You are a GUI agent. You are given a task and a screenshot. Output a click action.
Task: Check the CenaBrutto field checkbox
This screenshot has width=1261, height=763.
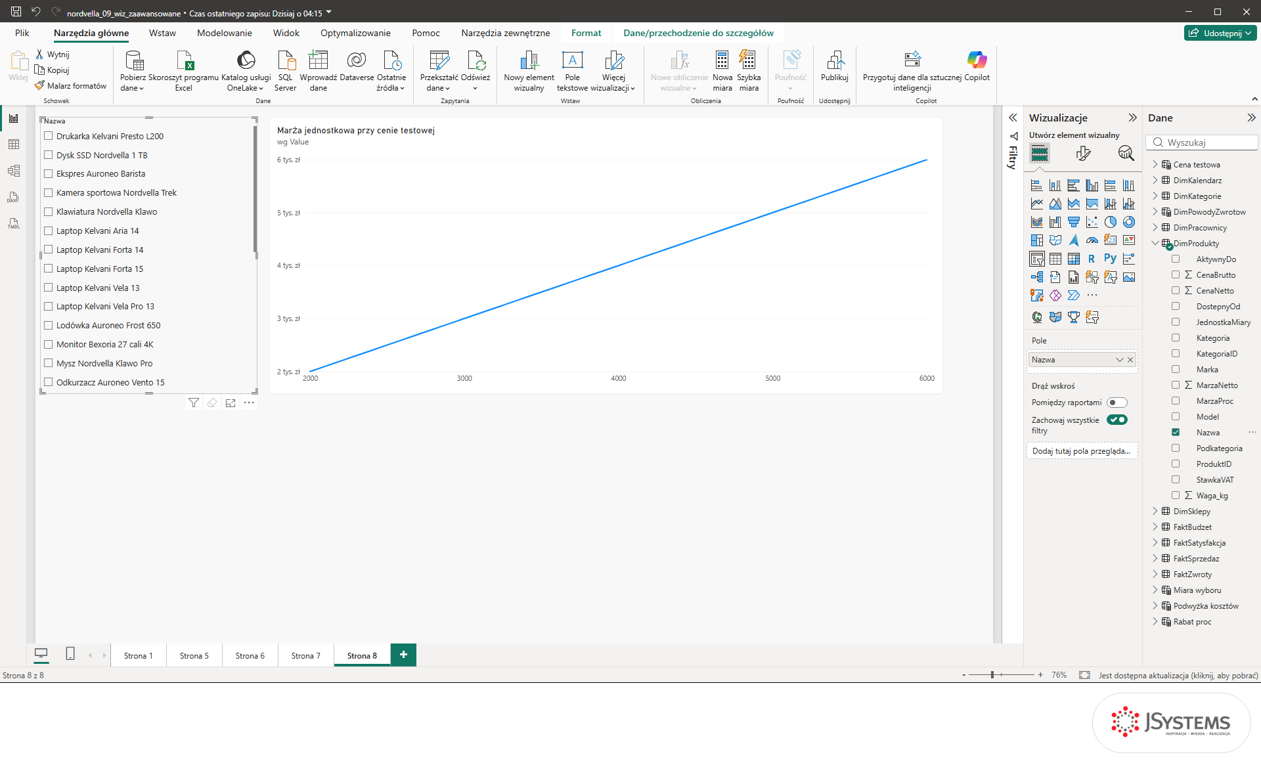click(x=1176, y=274)
